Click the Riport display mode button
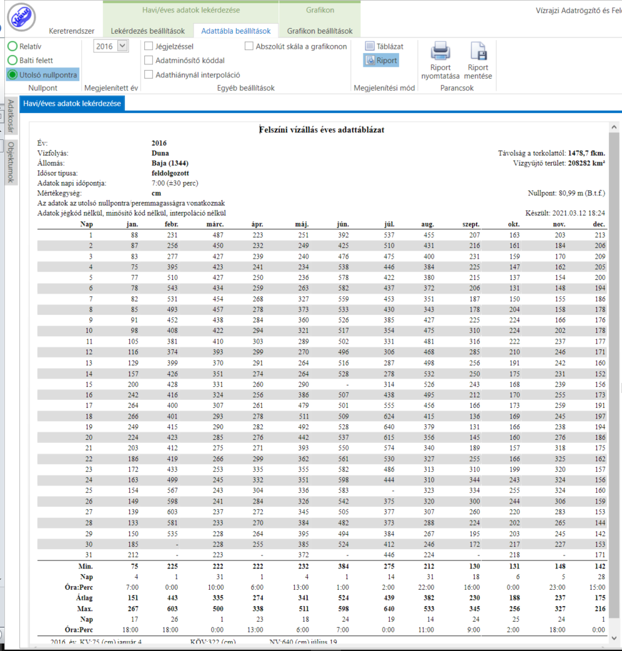Screen dimensions: 622x651 pyautogui.click(x=382, y=61)
